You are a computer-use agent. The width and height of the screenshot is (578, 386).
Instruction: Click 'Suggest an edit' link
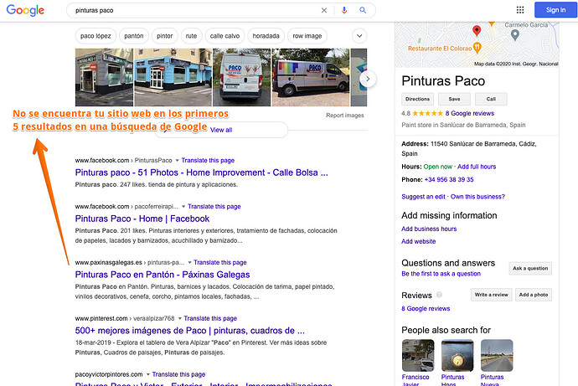(x=423, y=197)
